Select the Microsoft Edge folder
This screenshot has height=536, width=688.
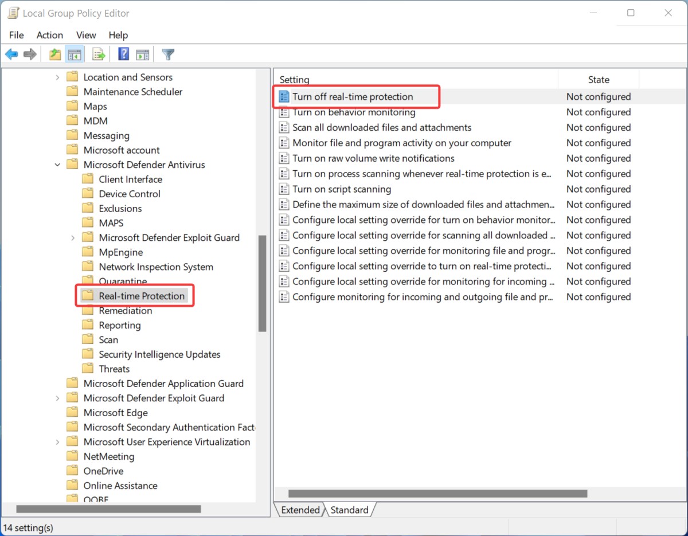click(x=115, y=413)
